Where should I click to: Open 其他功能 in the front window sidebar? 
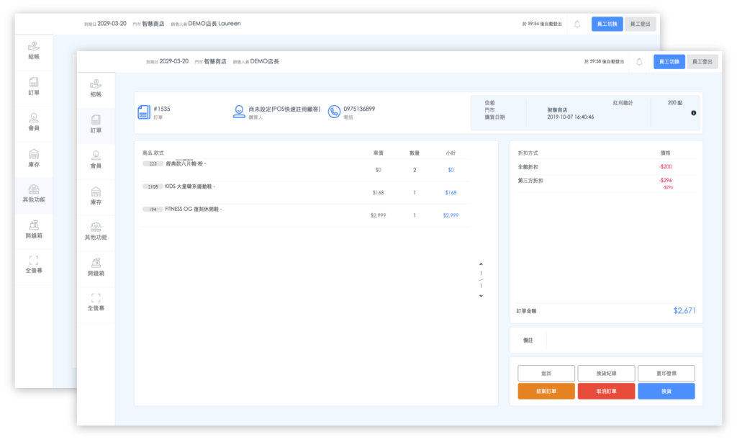pyautogui.click(x=96, y=231)
